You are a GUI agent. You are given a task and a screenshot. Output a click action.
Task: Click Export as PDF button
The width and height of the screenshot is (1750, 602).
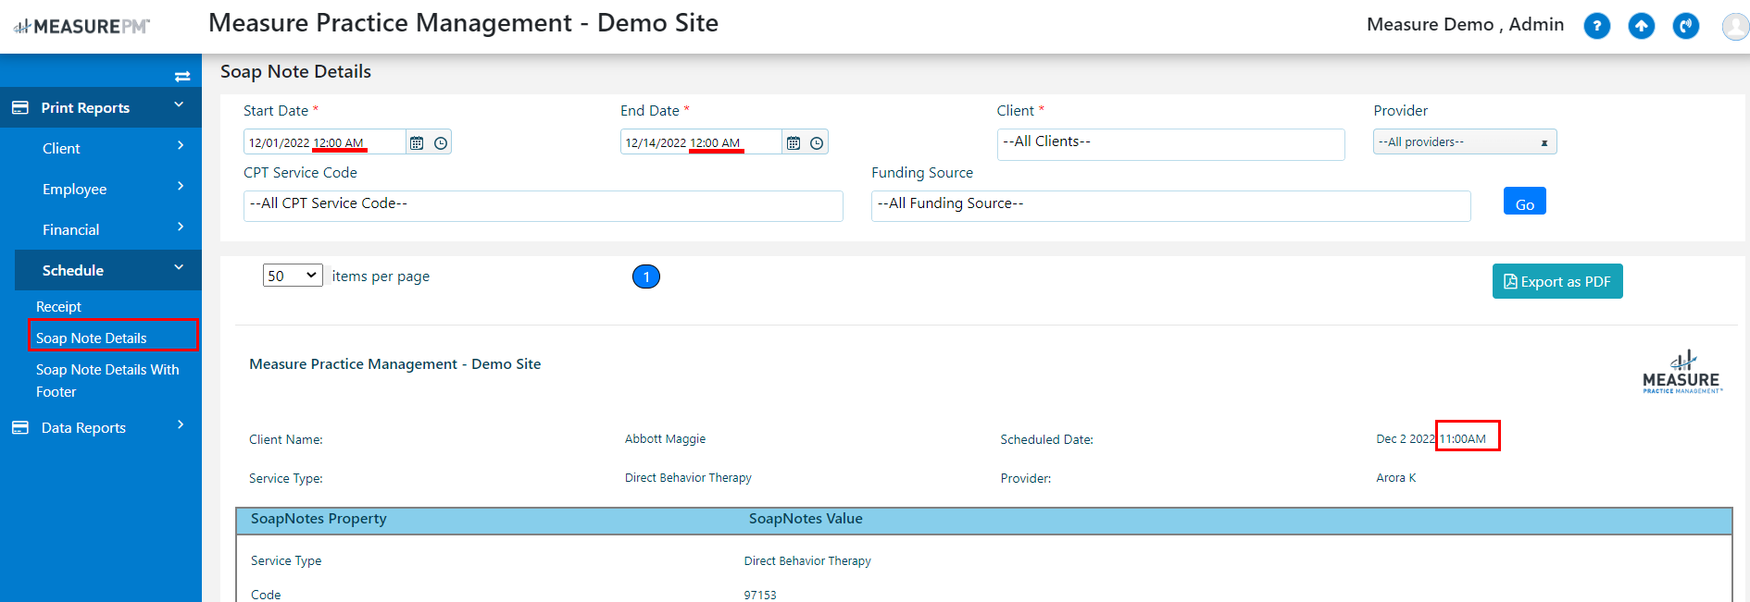click(x=1557, y=281)
